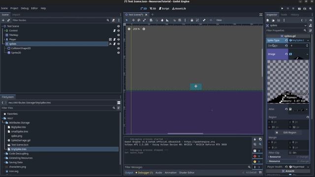This screenshot has height=177, width=315.
Task: Hide the Player node
Action: tap(119, 39)
